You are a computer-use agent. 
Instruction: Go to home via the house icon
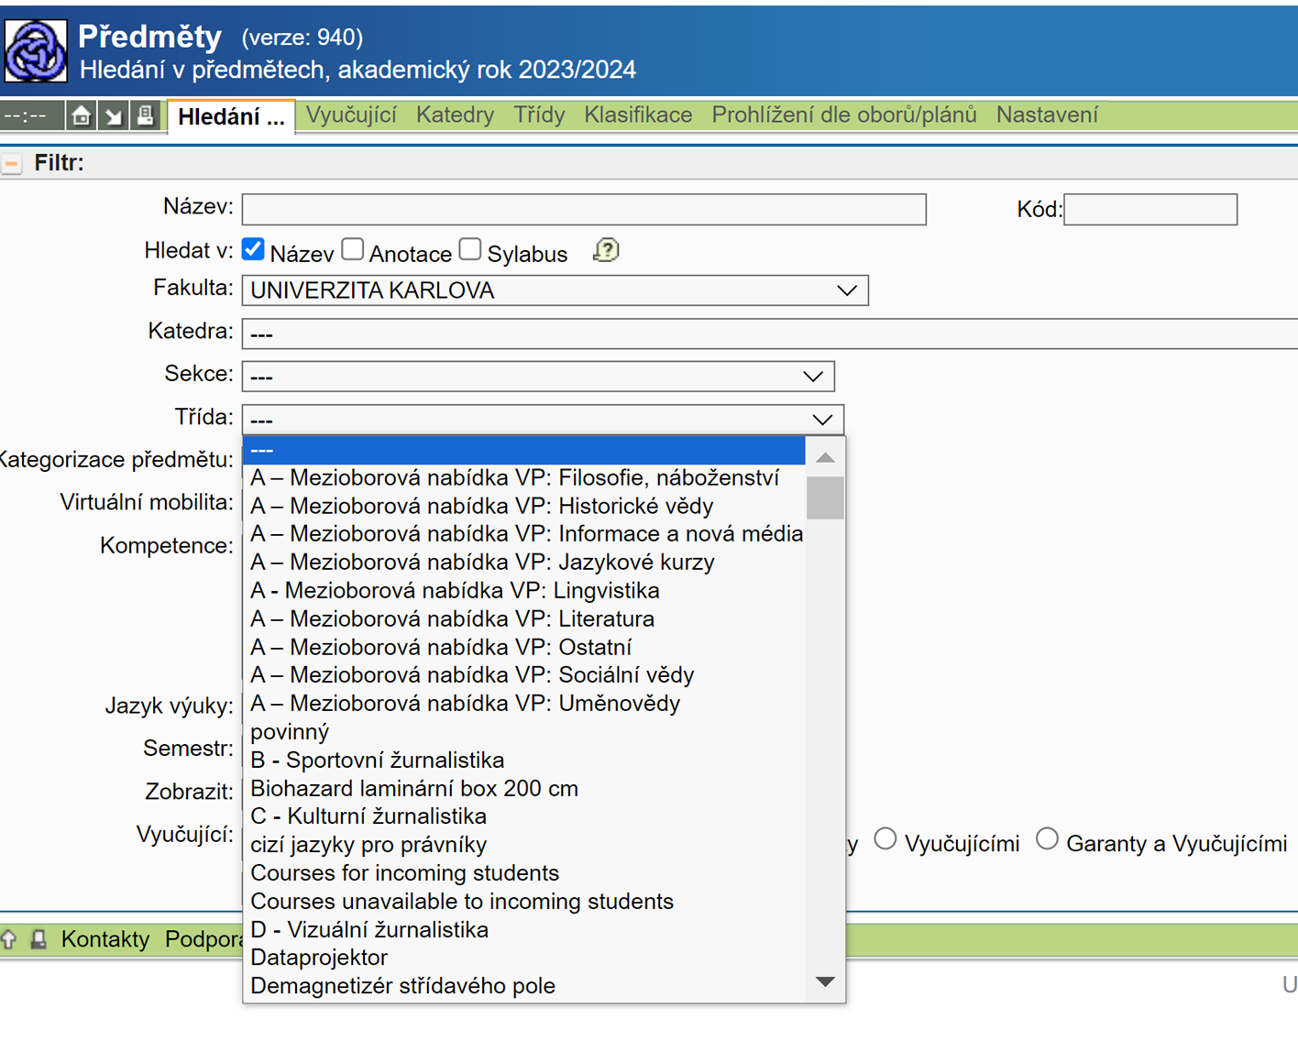coord(82,116)
